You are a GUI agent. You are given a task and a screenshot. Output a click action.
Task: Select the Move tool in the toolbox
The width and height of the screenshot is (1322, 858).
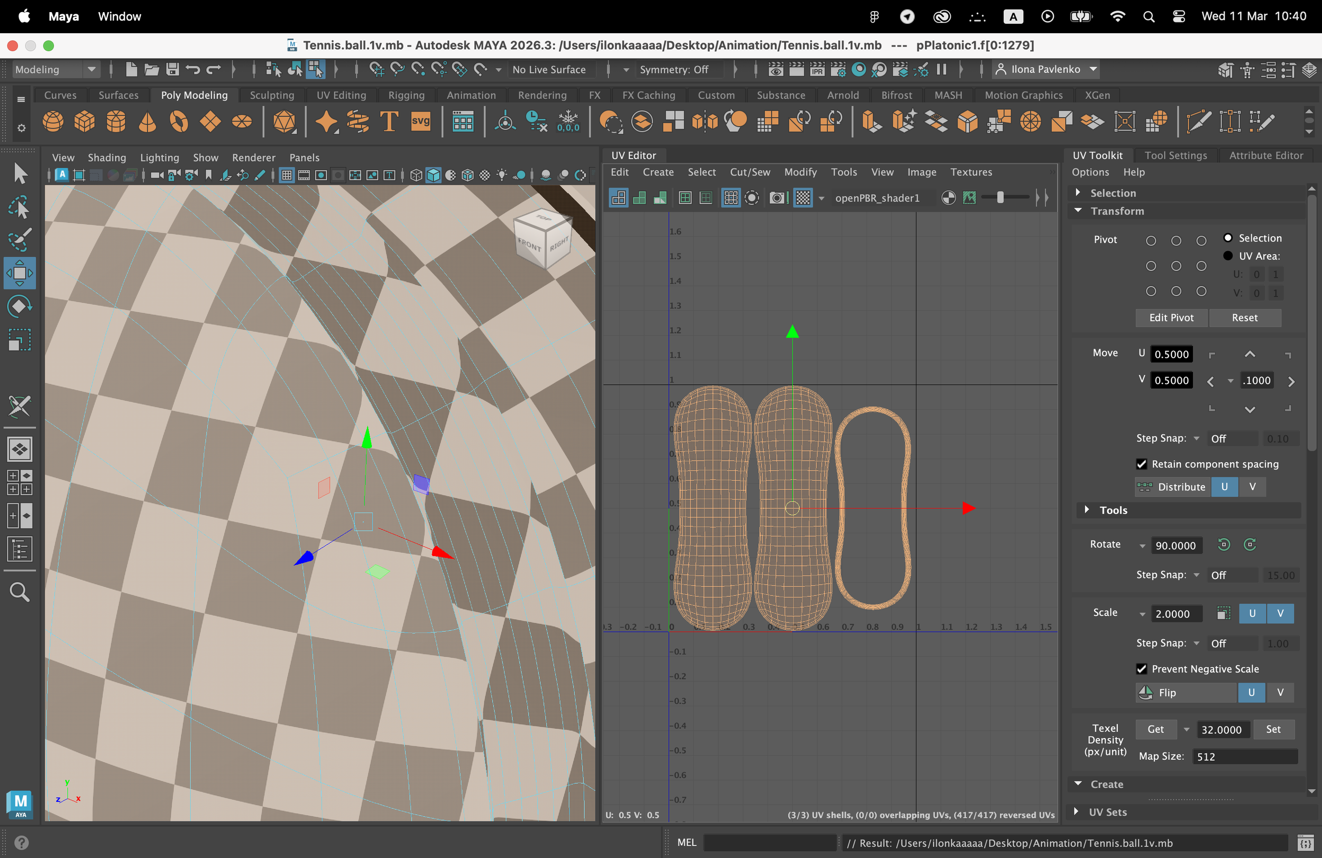[20, 273]
